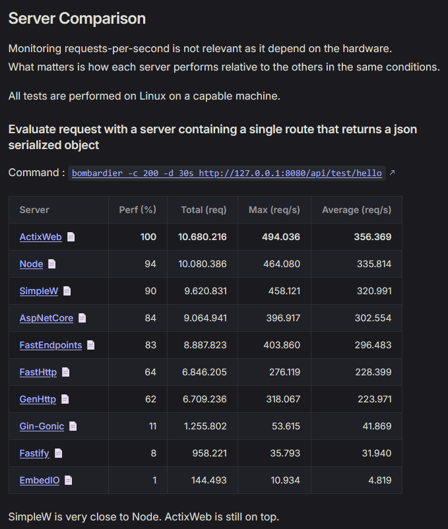The height and width of the screenshot is (529, 448).
Task: Open the Gin-Gonic server link
Action: (x=42, y=426)
